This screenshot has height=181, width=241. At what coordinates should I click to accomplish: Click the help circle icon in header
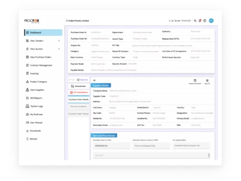pos(205,21)
